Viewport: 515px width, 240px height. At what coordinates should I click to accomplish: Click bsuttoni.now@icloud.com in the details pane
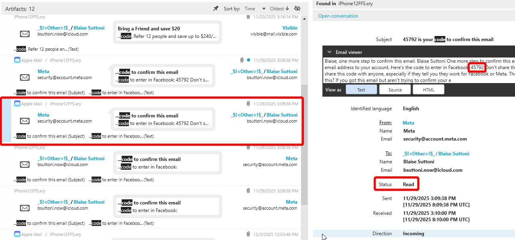point(433,170)
